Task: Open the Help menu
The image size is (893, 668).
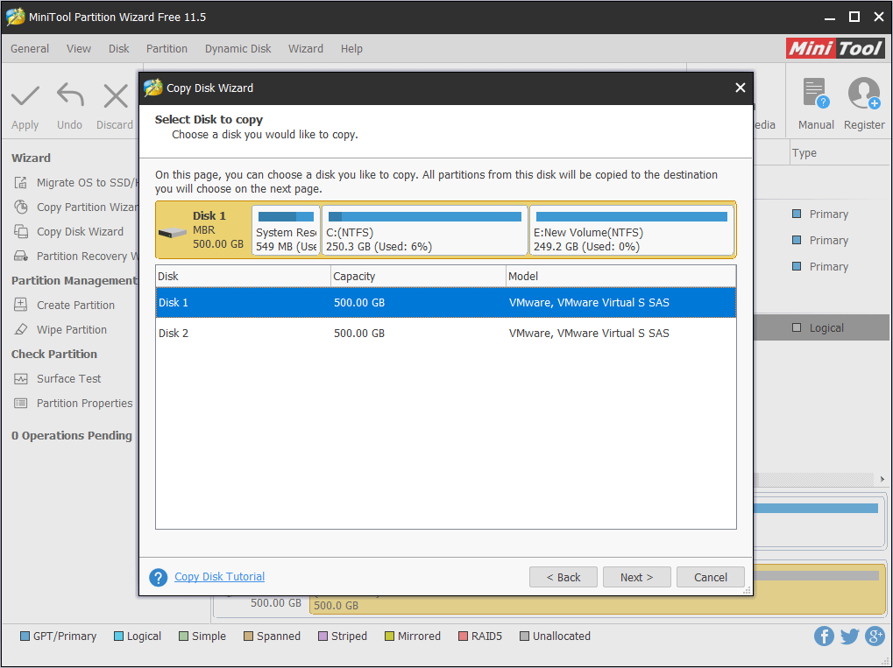Action: click(x=351, y=49)
